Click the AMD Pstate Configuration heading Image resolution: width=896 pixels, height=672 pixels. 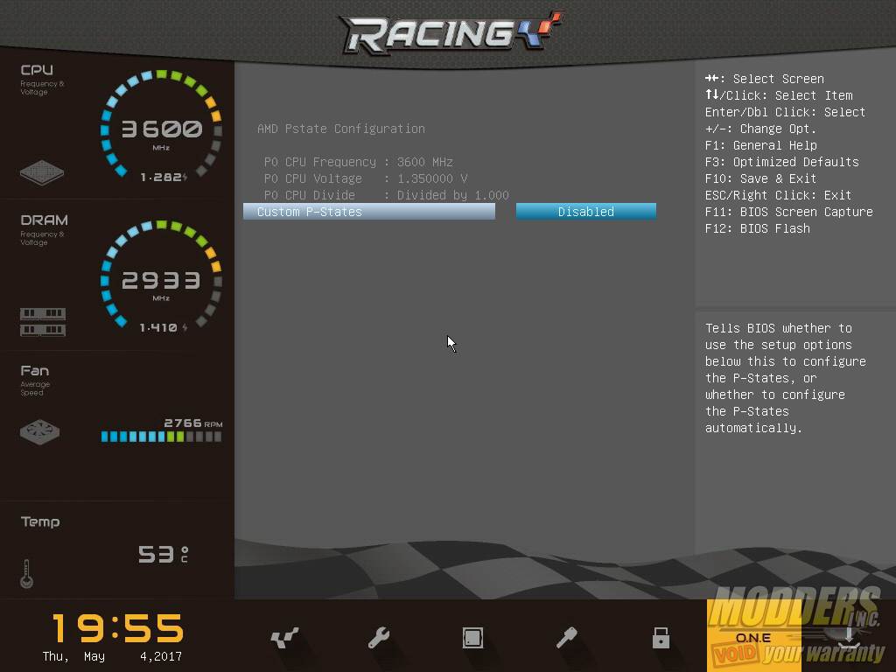pyautogui.click(x=341, y=129)
